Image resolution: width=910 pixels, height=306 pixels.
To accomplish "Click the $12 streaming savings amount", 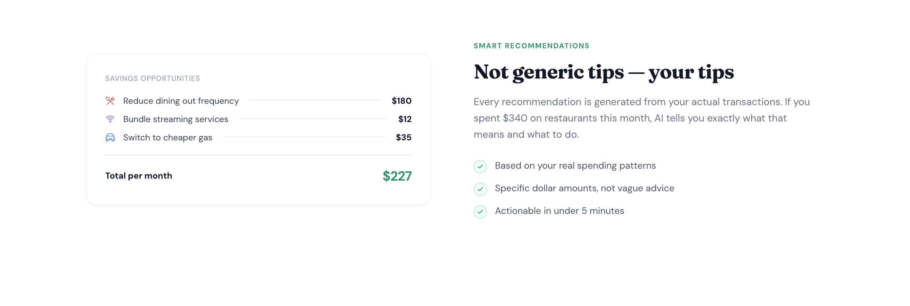I will [x=404, y=119].
